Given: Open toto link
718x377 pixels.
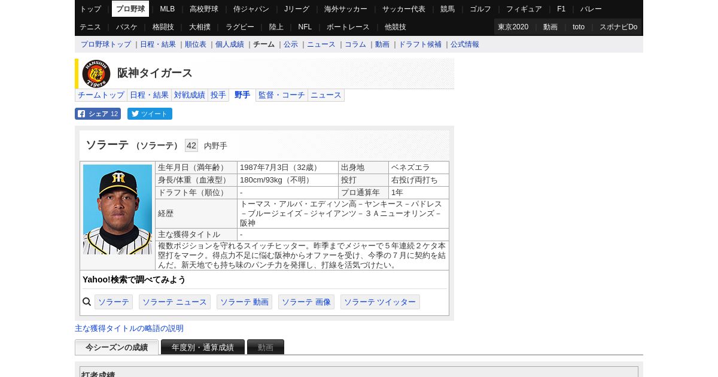Looking at the screenshot, I should [579, 27].
